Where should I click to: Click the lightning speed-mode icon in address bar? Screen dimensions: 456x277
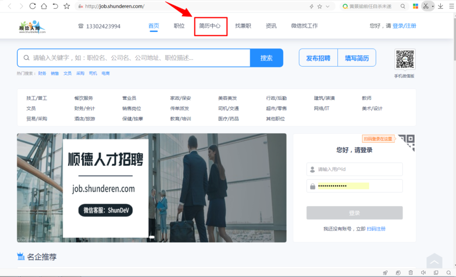tap(312, 6)
